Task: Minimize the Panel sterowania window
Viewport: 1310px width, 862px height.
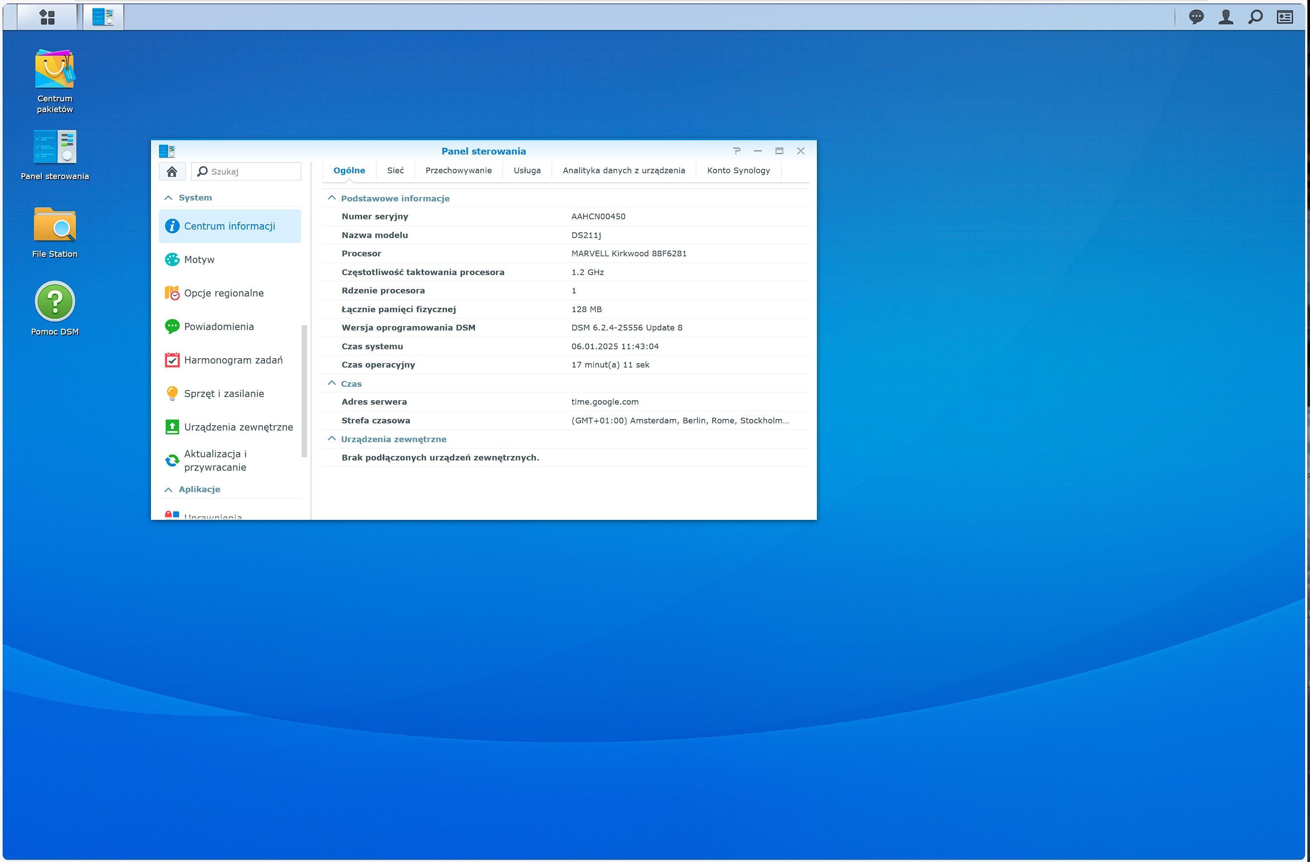Action: coord(758,151)
